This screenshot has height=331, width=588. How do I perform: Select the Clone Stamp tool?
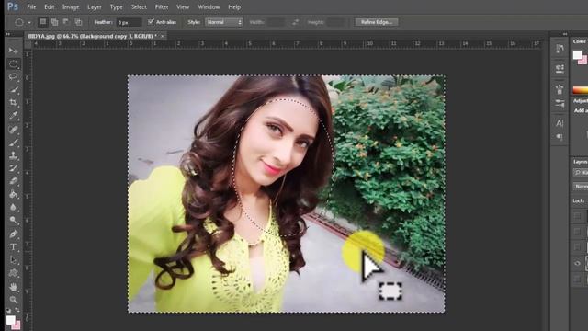[x=14, y=155]
